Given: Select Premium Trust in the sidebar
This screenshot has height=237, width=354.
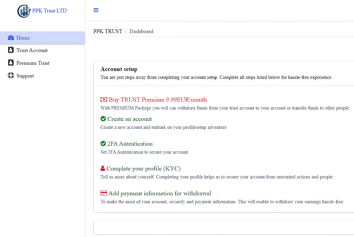Looking at the screenshot, I should [33, 63].
